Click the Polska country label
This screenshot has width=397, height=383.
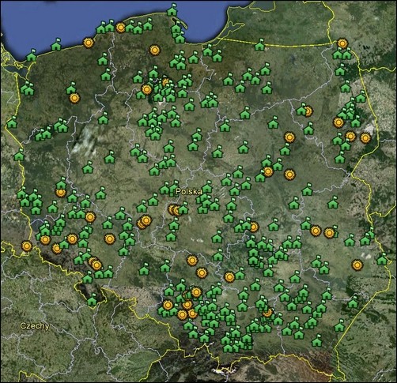[x=189, y=191]
